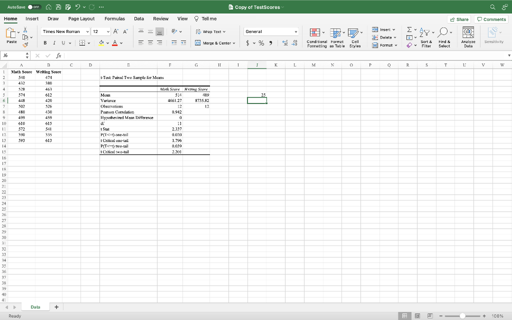Viewport: 512px width, 320px height.
Task: Select the Data sheet tab
Action: tap(35, 307)
